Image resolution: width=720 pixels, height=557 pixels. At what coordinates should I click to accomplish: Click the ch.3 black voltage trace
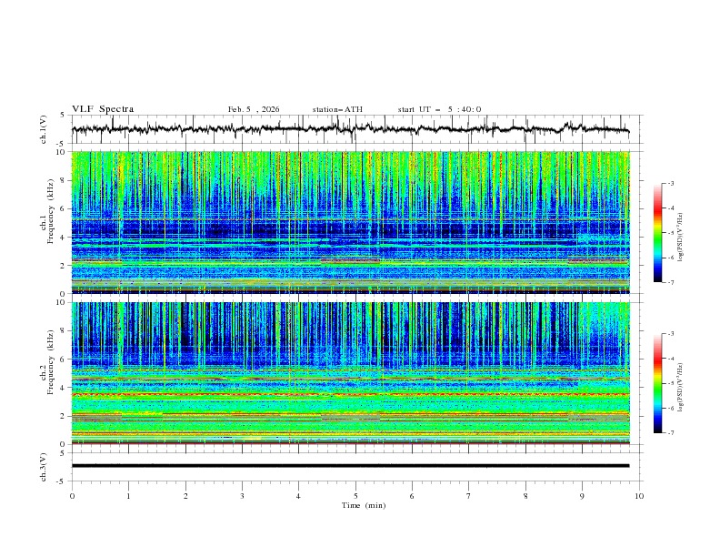coord(350,466)
